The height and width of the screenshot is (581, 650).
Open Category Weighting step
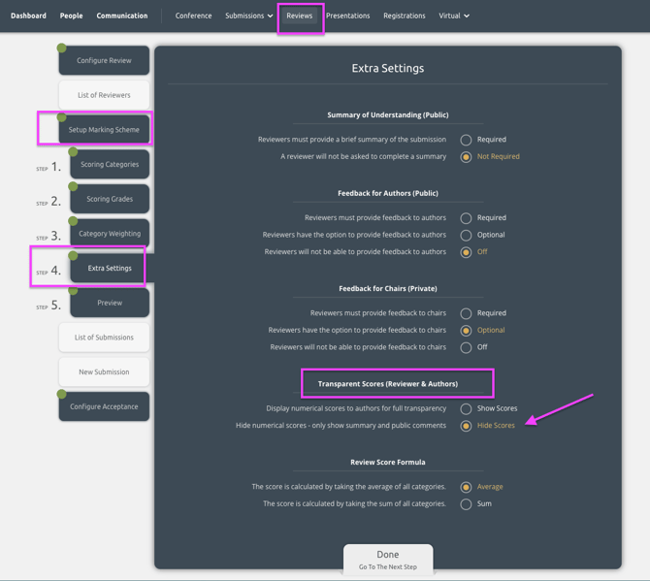(x=110, y=234)
